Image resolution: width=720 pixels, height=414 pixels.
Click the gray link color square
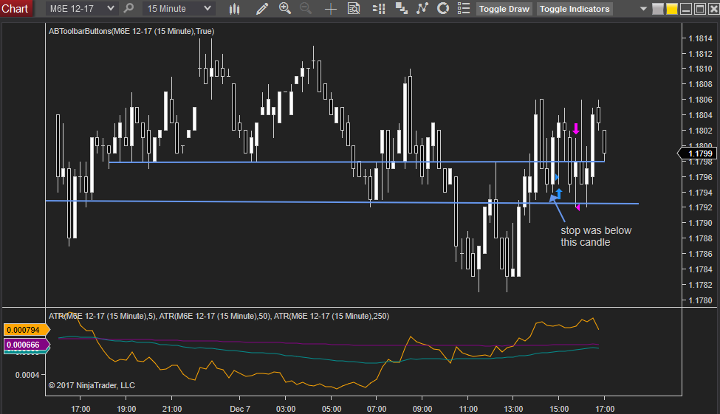click(657, 9)
